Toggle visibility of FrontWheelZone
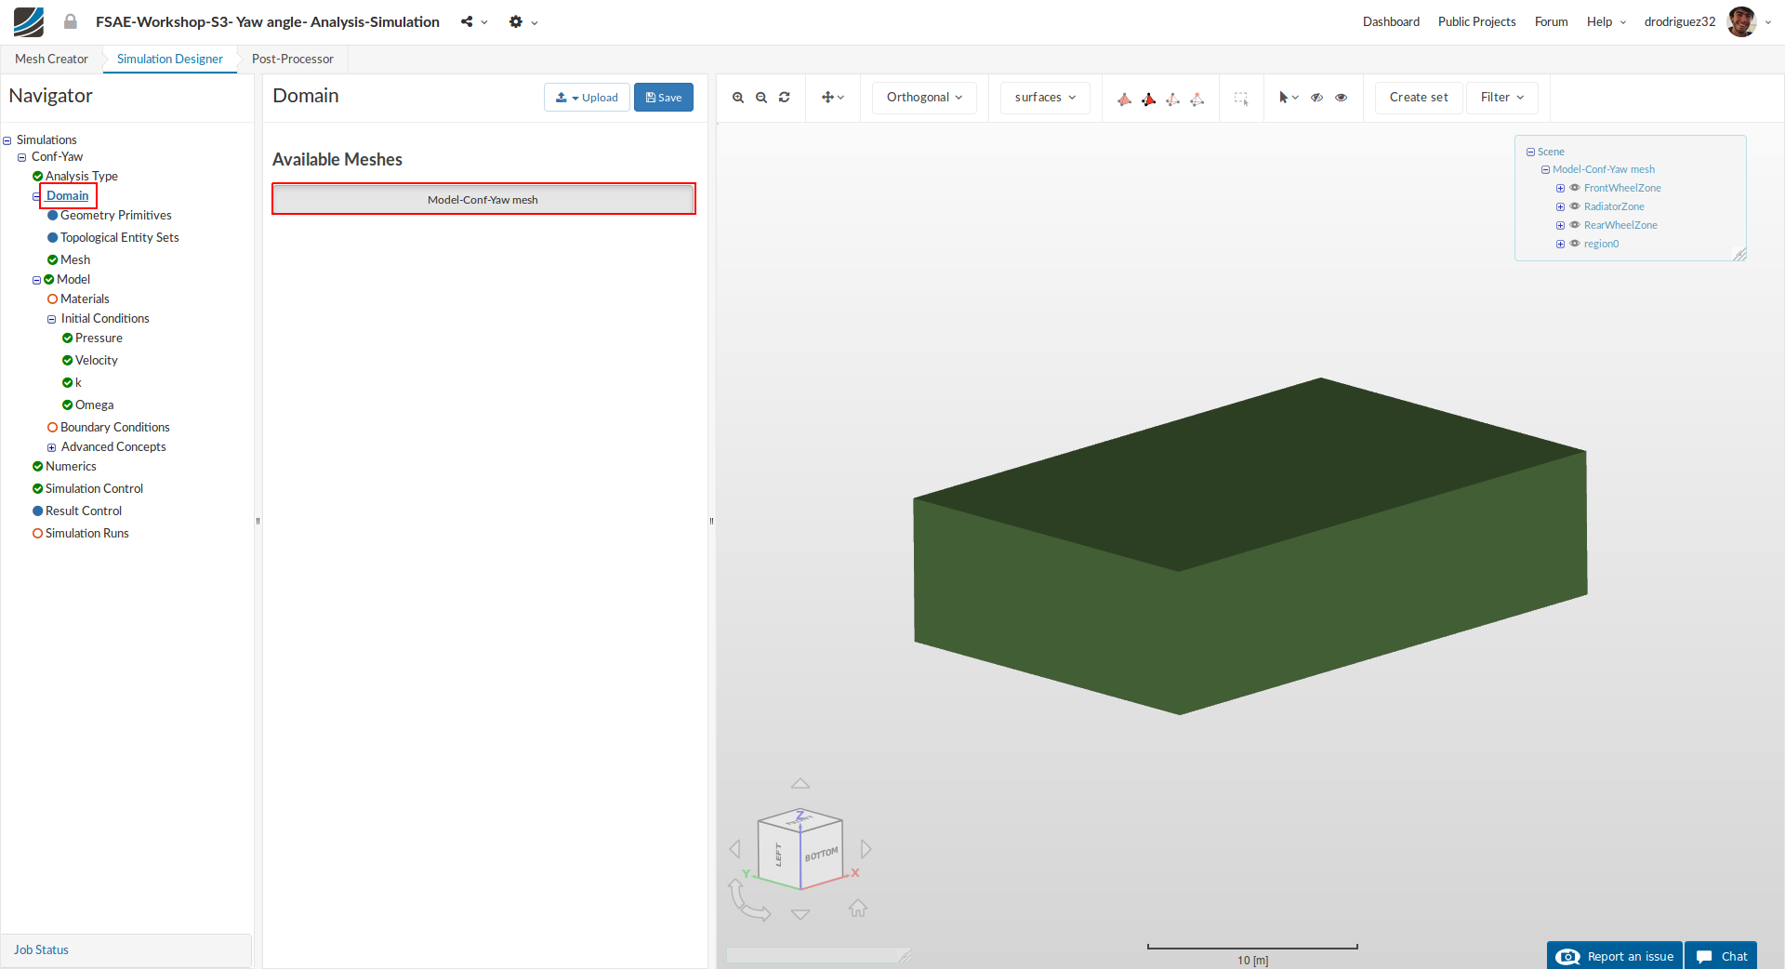Image resolution: width=1785 pixels, height=969 pixels. click(1575, 188)
